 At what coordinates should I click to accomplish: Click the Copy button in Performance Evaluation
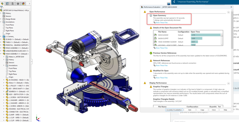tap(202, 110)
